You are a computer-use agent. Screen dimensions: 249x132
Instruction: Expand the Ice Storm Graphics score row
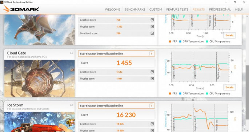click(152, 124)
